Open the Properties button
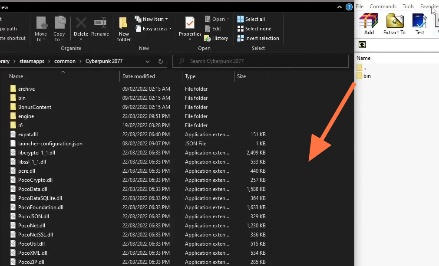 (190, 29)
